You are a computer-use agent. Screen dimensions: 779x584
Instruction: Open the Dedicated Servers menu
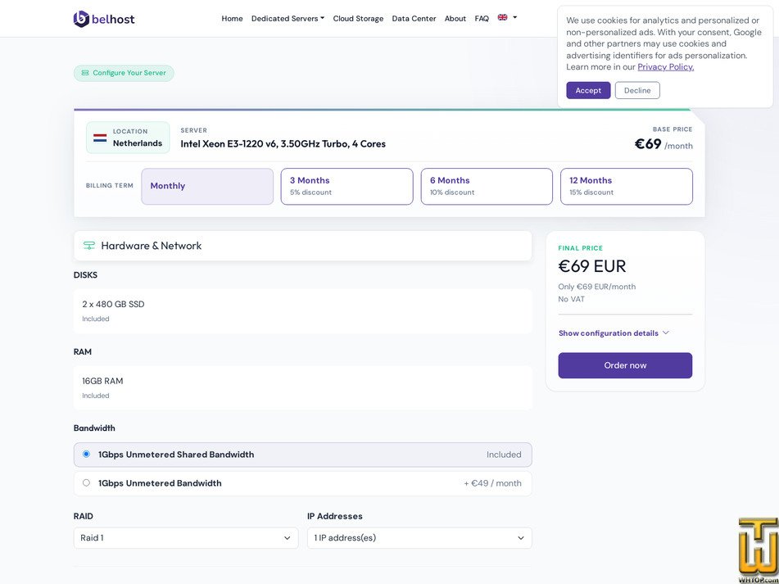click(288, 18)
